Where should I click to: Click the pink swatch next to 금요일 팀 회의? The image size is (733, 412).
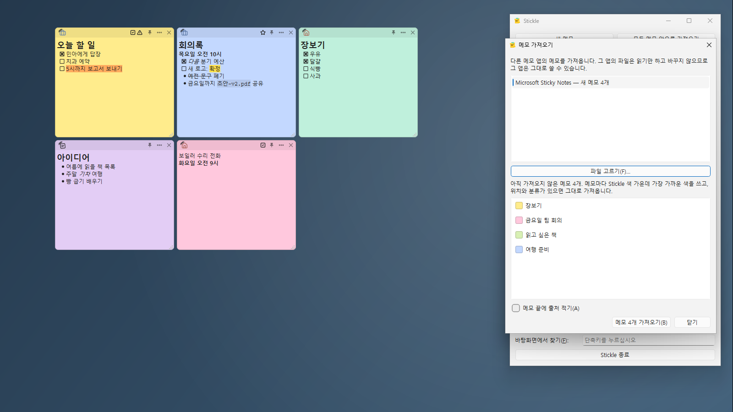click(519, 220)
